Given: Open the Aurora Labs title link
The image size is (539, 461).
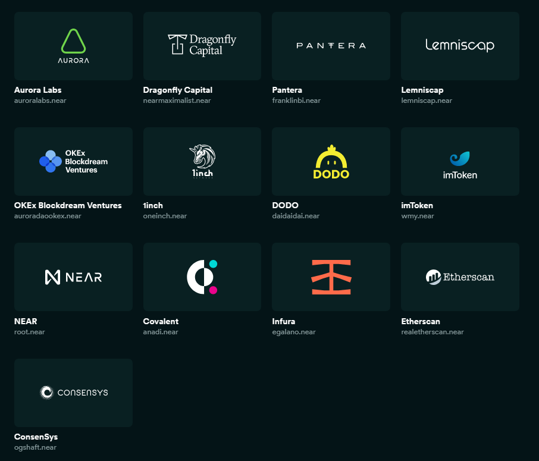Looking at the screenshot, I should point(38,90).
